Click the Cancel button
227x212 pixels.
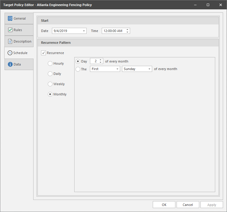[x=188, y=205]
